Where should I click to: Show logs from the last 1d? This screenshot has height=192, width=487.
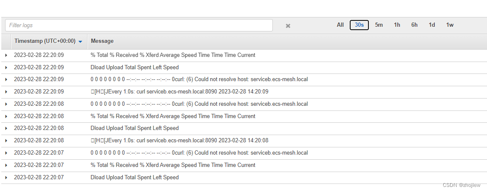432,25
